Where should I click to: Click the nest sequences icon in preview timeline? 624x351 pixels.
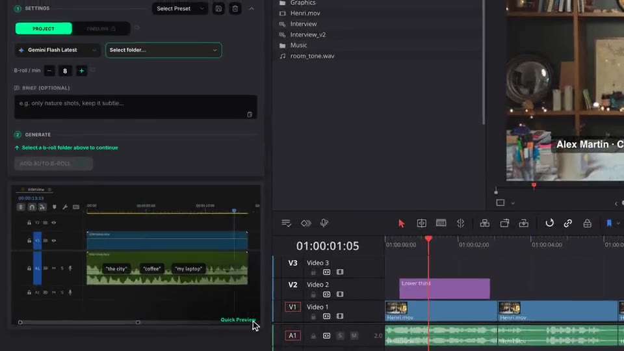pyautogui.click(x=21, y=207)
